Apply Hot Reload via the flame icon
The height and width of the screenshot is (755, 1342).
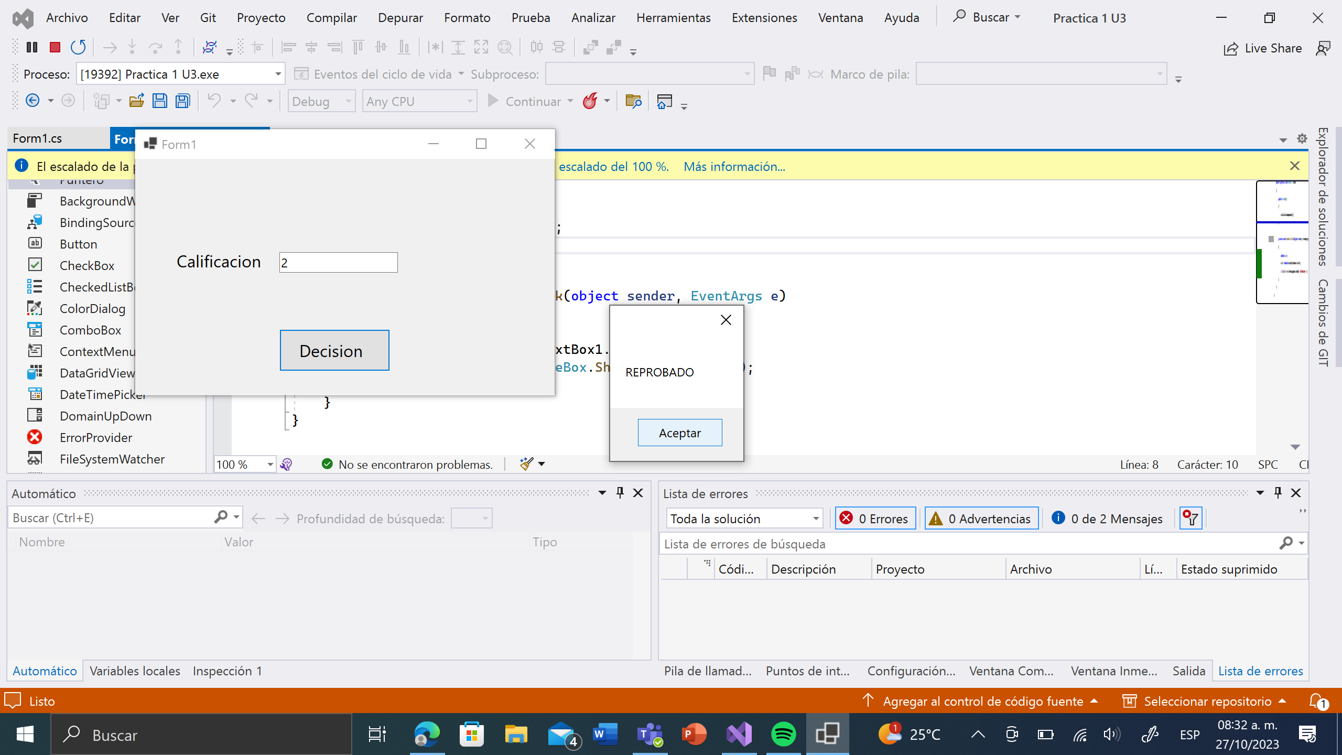(591, 101)
